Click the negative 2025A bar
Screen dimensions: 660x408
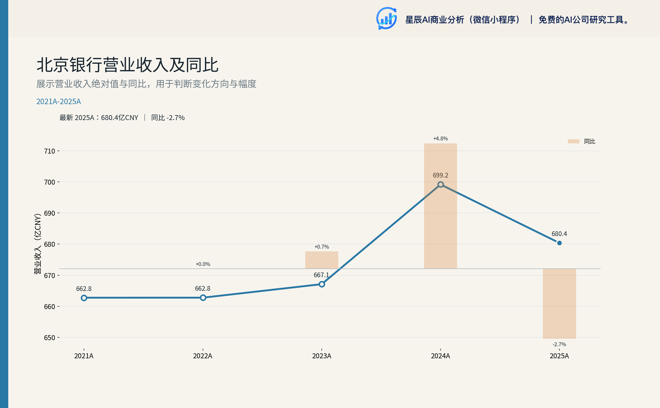[x=559, y=304]
